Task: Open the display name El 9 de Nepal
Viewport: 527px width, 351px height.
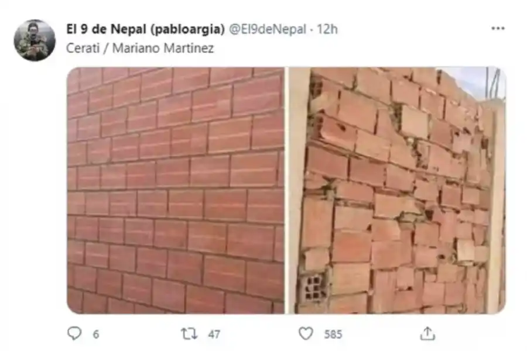Action: pos(107,29)
